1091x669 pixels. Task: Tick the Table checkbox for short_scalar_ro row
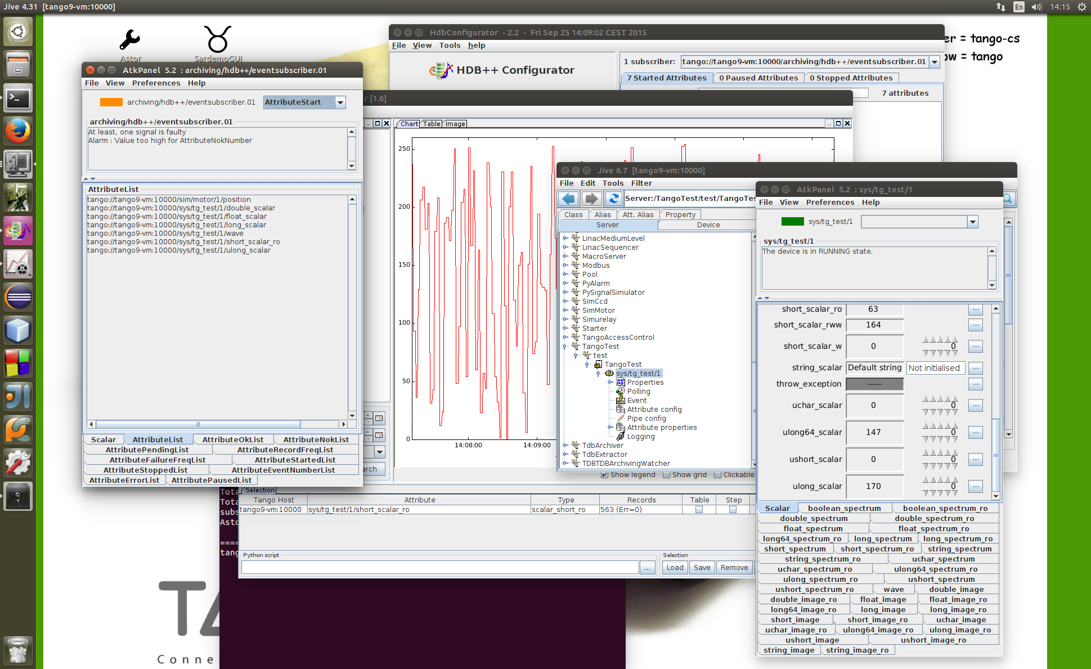[699, 510]
